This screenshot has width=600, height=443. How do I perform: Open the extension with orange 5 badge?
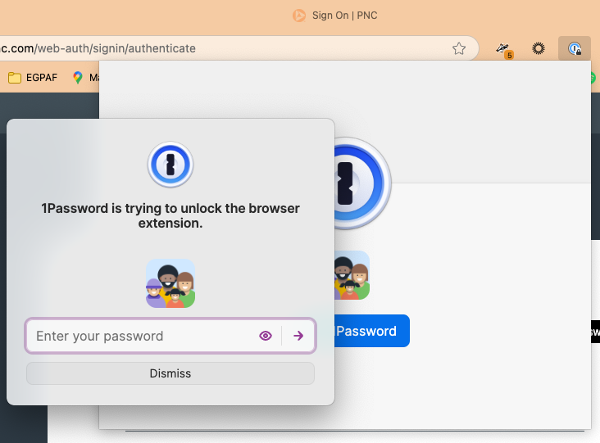point(504,49)
